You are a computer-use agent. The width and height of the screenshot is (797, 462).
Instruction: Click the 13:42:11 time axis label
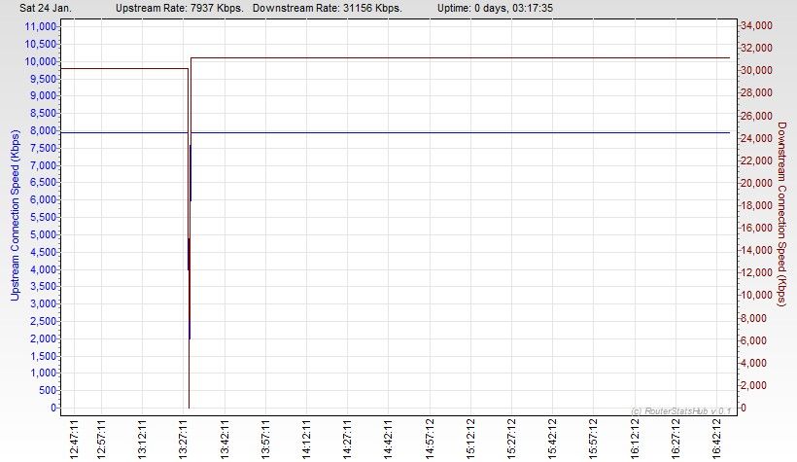point(225,439)
